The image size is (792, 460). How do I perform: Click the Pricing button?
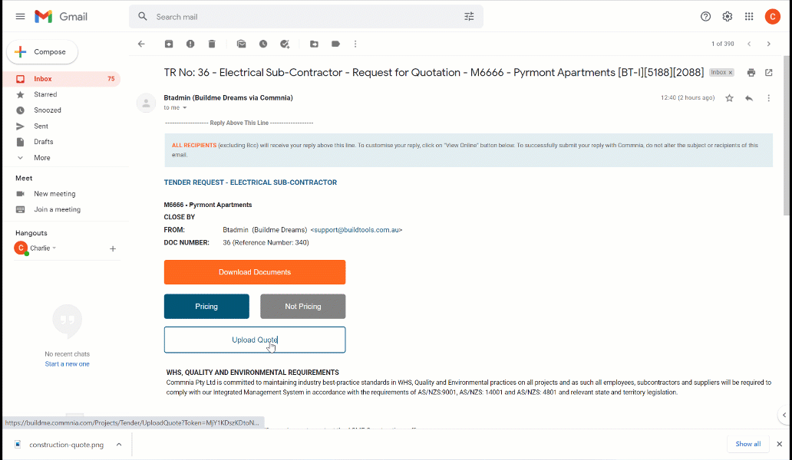click(206, 306)
